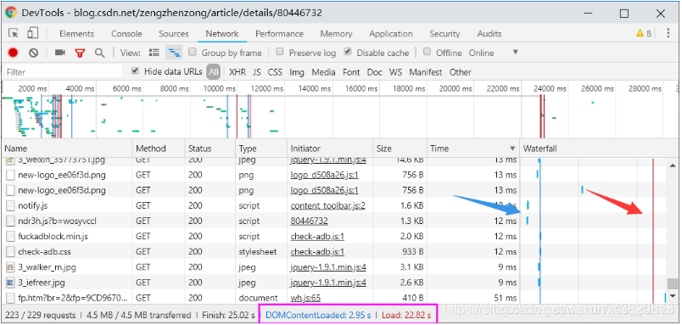The width and height of the screenshot is (682, 325).
Task: Sort by the Size column header
Action: [x=400, y=148]
